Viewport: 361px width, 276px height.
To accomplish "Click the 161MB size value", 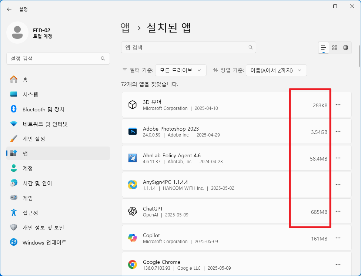I will pyautogui.click(x=319, y=239).
